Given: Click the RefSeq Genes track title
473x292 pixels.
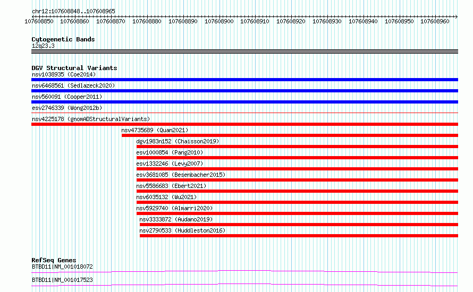Looking at the screenshot, I should (x=54, y=260).
